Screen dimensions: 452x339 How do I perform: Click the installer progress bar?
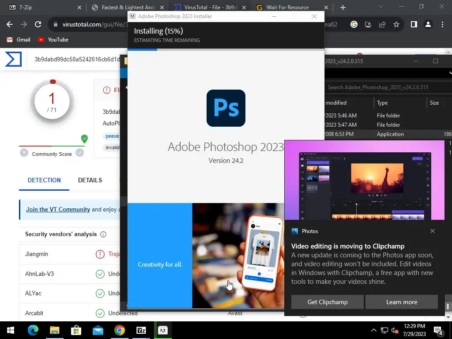226,49
